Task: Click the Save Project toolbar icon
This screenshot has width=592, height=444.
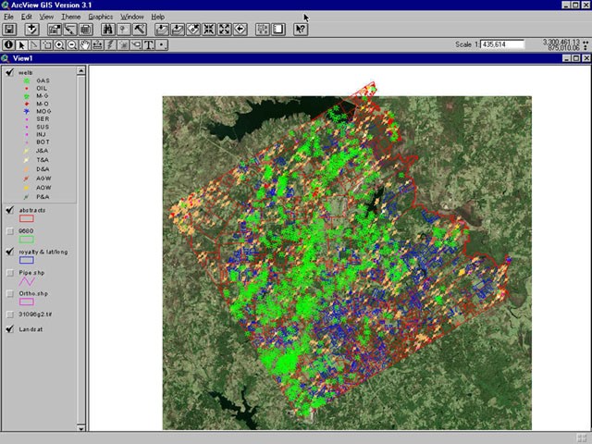Action: pyautogui.click(x=9, y=30)
